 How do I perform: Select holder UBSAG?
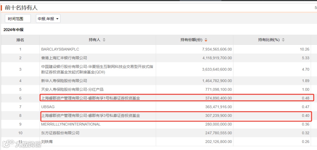[48, 107]
